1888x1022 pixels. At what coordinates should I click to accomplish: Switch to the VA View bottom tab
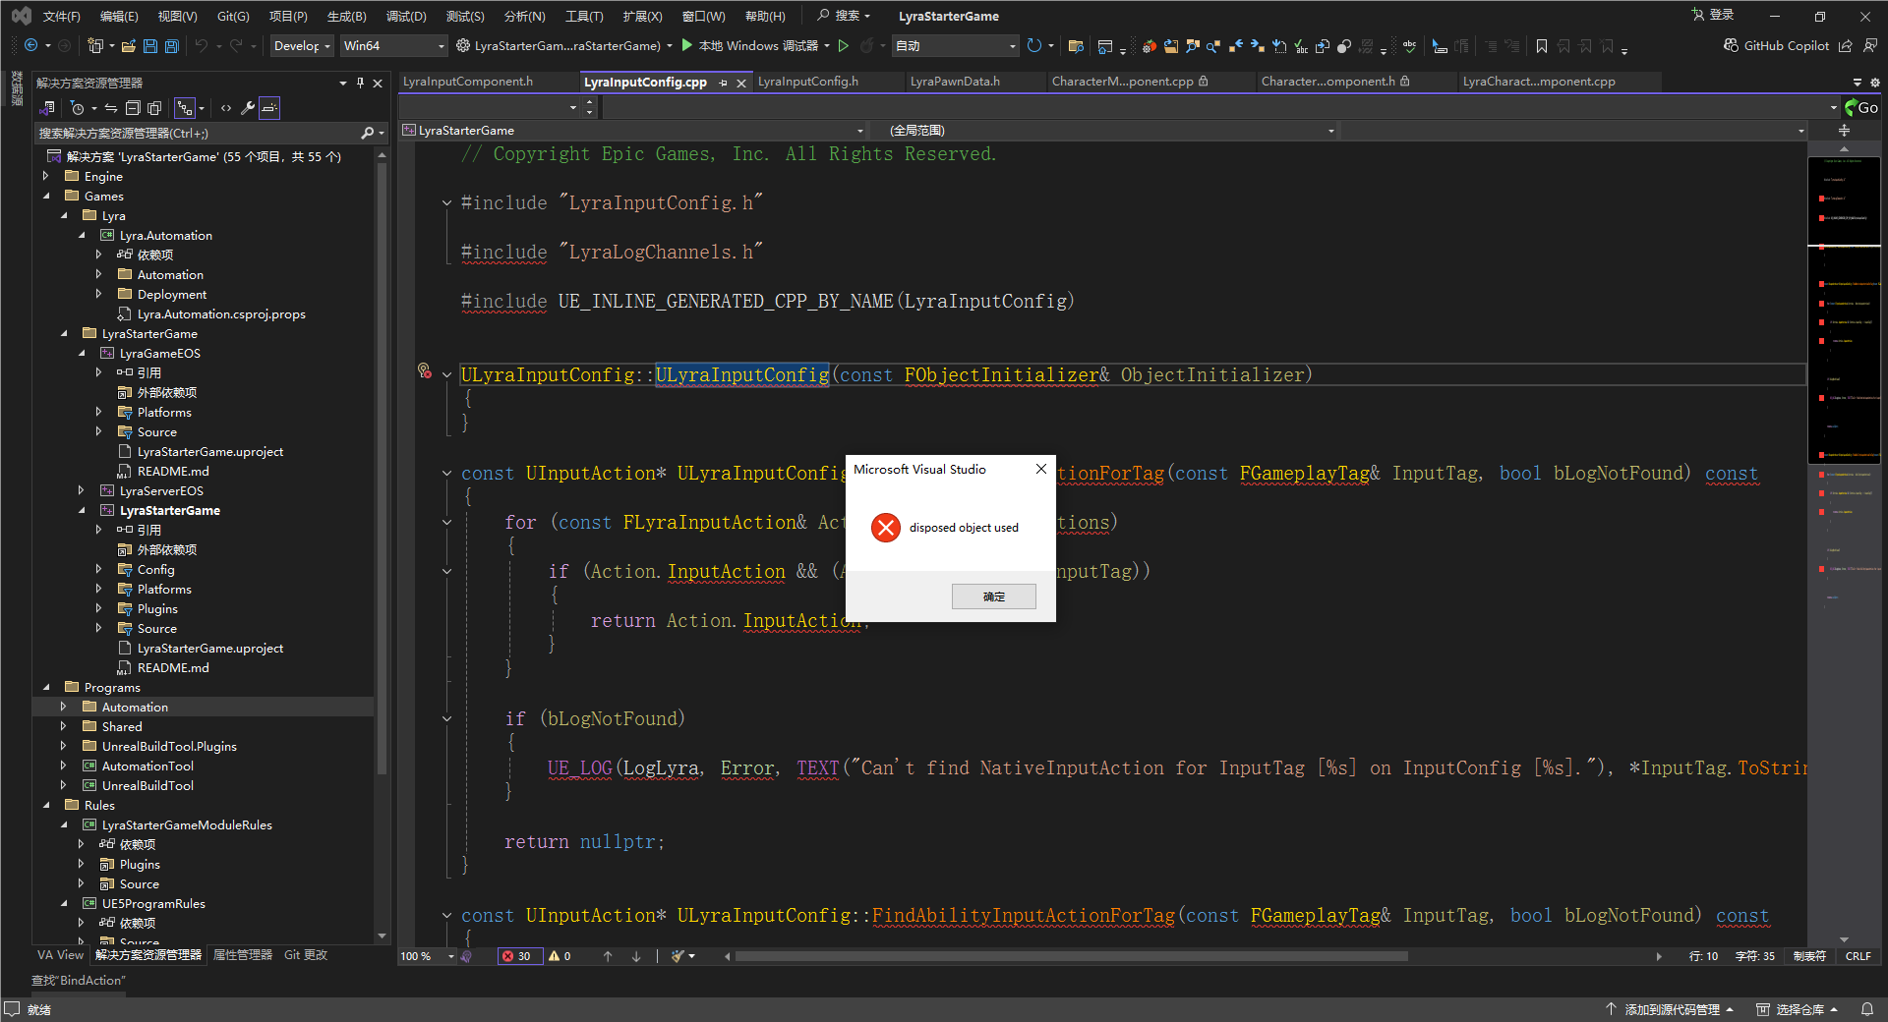click(x=60, y=955)
